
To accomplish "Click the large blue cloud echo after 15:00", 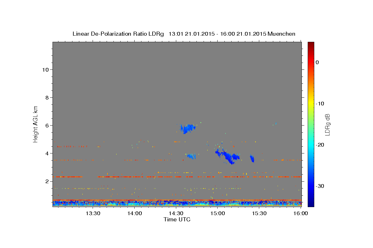I will tap(228, 156).
